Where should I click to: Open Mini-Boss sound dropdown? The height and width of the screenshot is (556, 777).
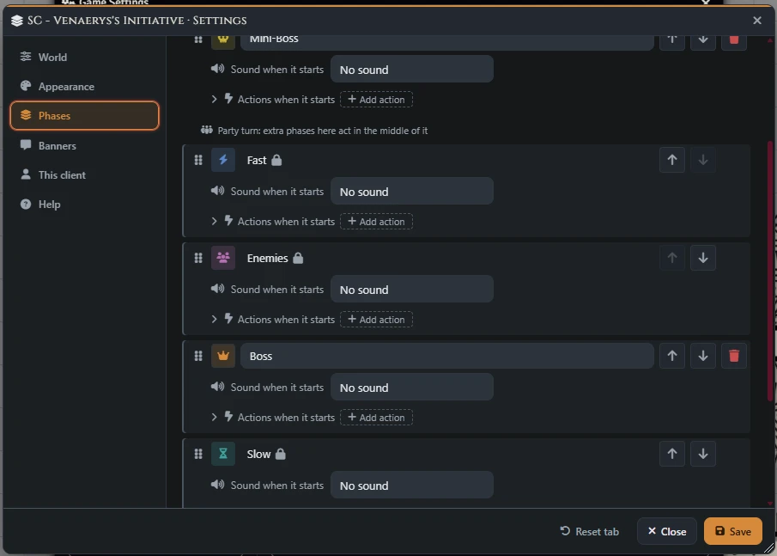tap(412, 70)
